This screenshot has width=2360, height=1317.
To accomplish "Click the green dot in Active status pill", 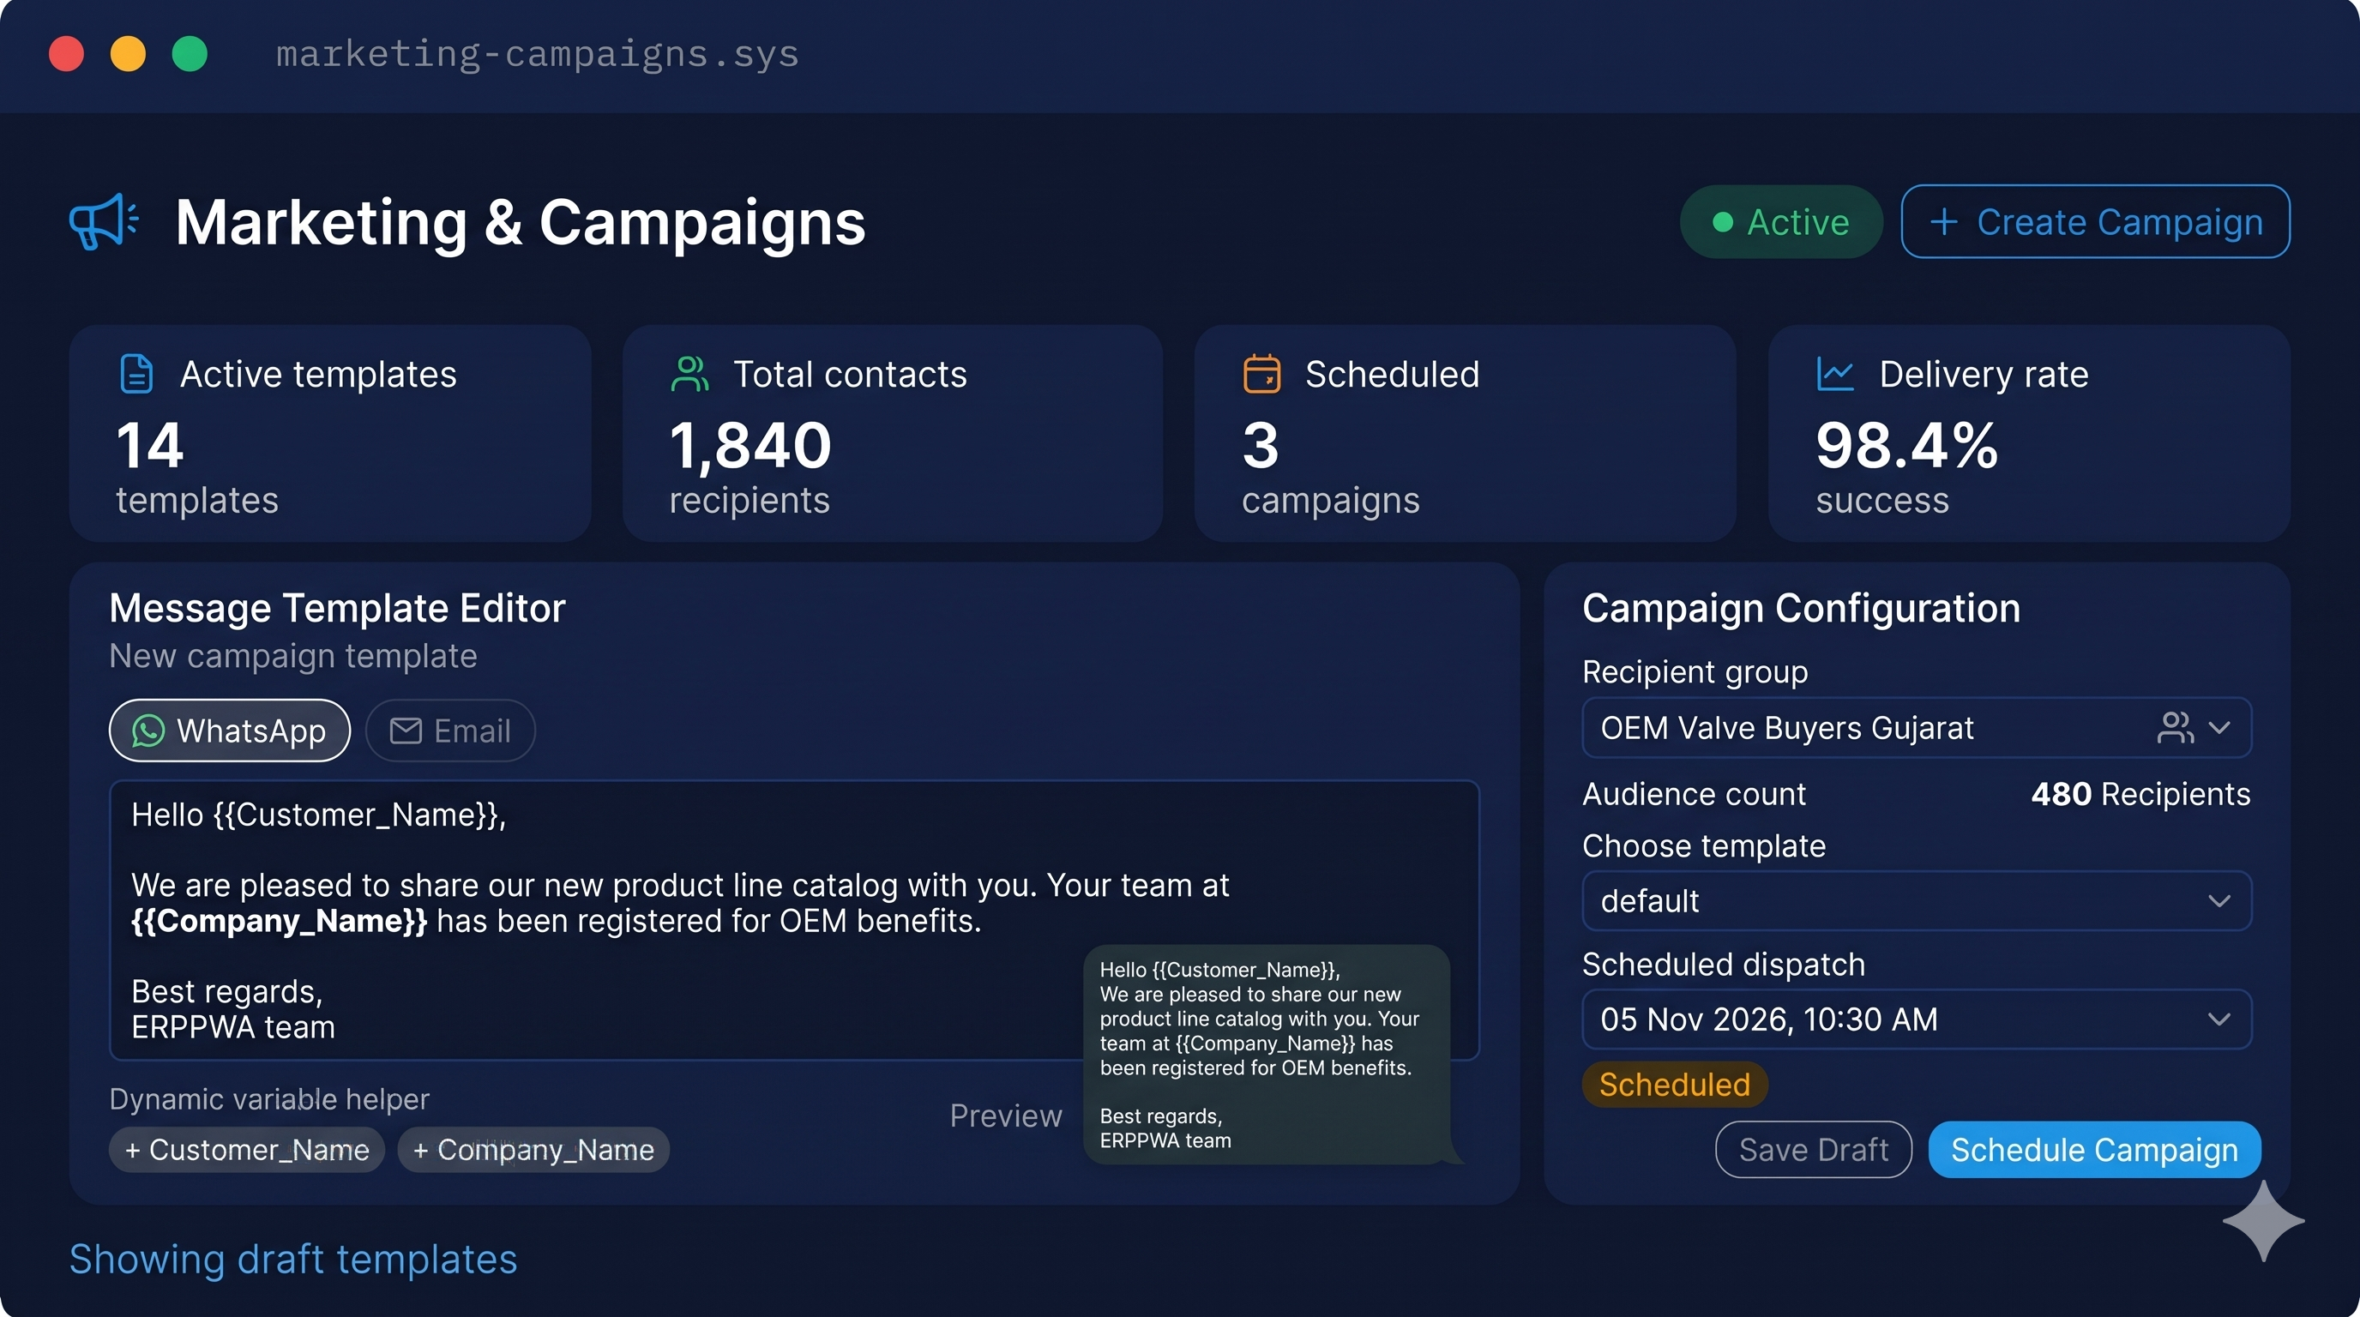I will (x=1722, y=221).
